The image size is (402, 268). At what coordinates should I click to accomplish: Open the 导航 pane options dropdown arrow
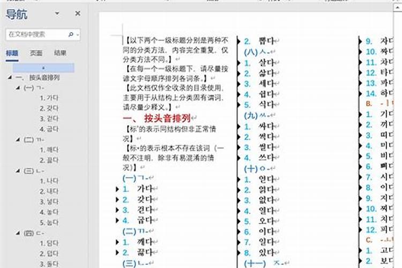coord(57,13)
